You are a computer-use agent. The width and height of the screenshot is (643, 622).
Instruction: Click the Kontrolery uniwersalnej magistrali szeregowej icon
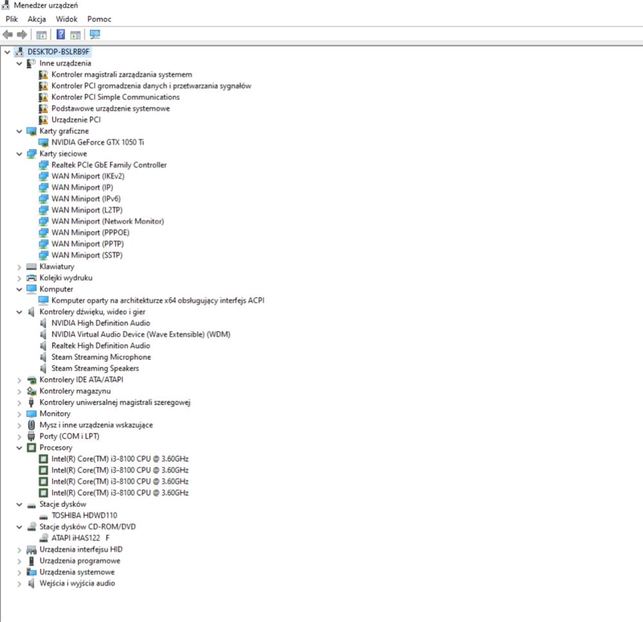pos(31,403)
